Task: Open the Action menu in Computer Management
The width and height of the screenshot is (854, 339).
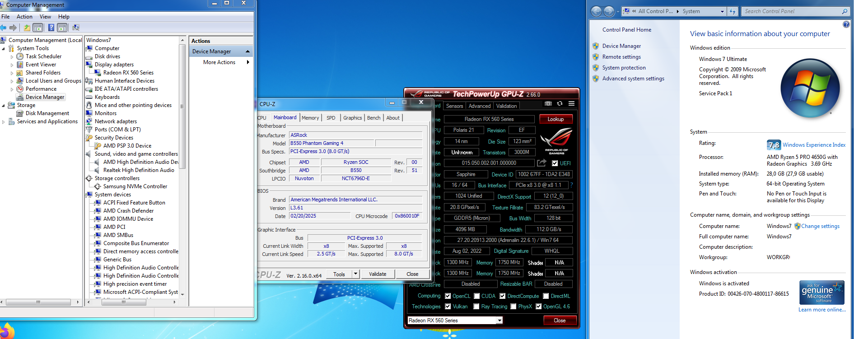Action: (x=24, y=17)
